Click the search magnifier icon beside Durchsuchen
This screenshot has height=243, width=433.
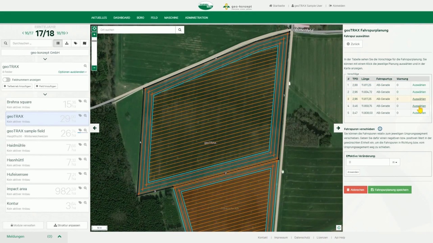pyautogui.click(x=5, y=43)
